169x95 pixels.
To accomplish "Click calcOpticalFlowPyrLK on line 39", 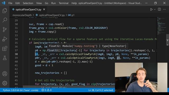I will point(82,58).
